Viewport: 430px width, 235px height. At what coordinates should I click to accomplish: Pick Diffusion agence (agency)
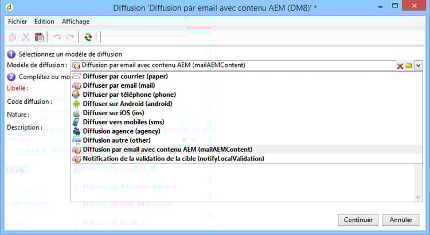point(247,131)
